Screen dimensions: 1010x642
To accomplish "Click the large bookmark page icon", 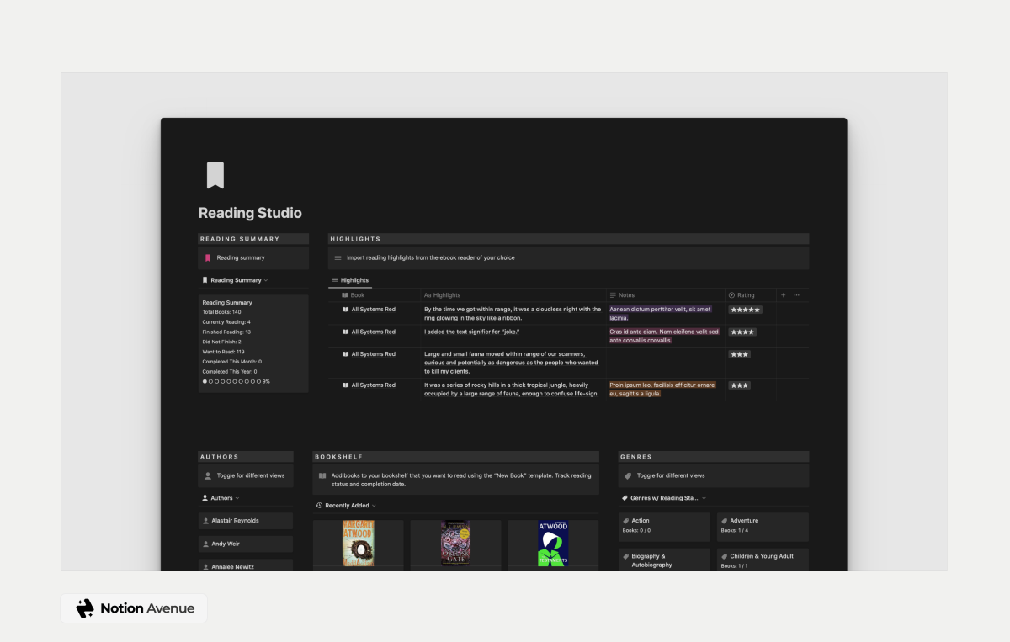I will pyautogui.click(x=215, y=175).
